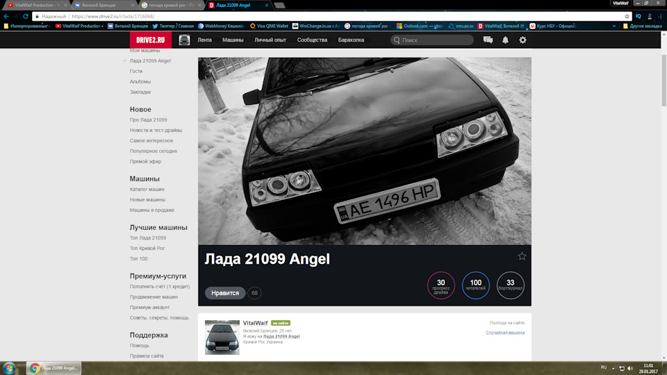Show hidden tray icons arrow
Image resolution: width=667 pixels, height=375 pixels.
(x=613, y=368)
